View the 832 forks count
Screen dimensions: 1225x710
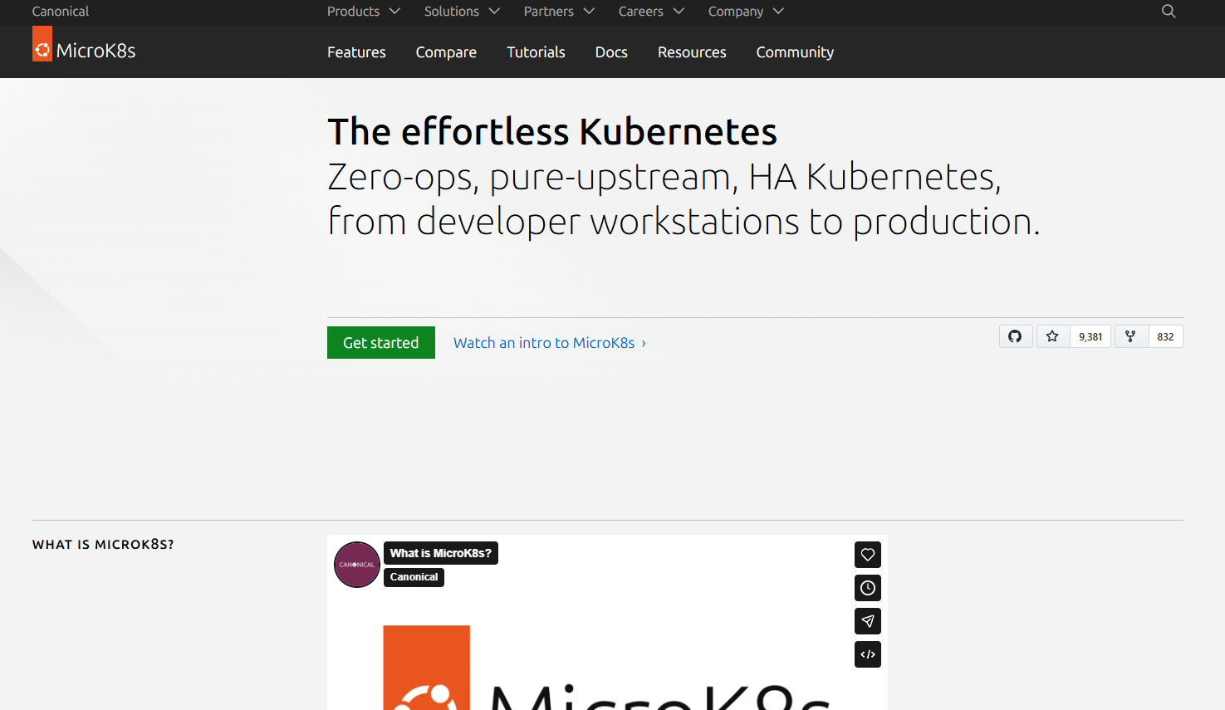[1165, 336]
